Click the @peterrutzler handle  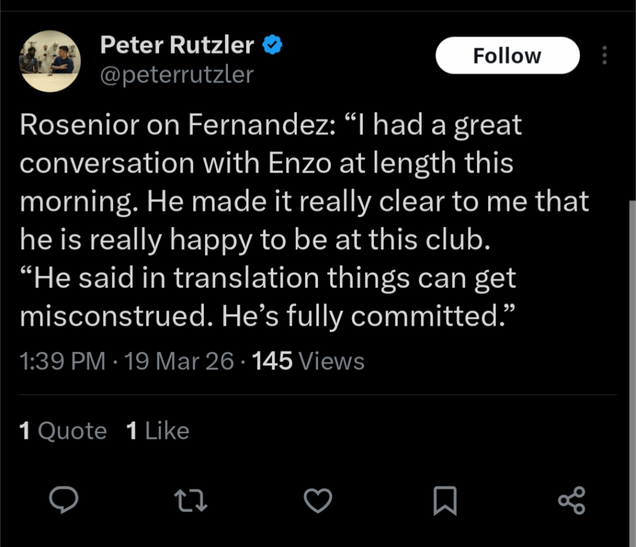[x=176, y=75]
